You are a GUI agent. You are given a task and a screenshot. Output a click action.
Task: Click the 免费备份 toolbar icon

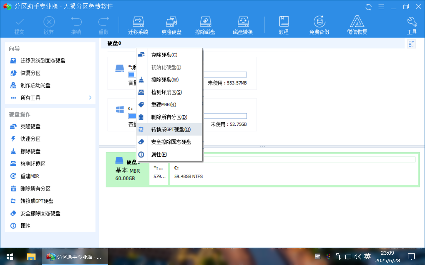pos(319,25)
